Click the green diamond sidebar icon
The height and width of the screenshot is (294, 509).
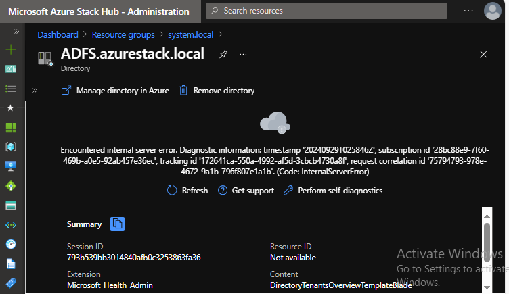pos(11,186)
